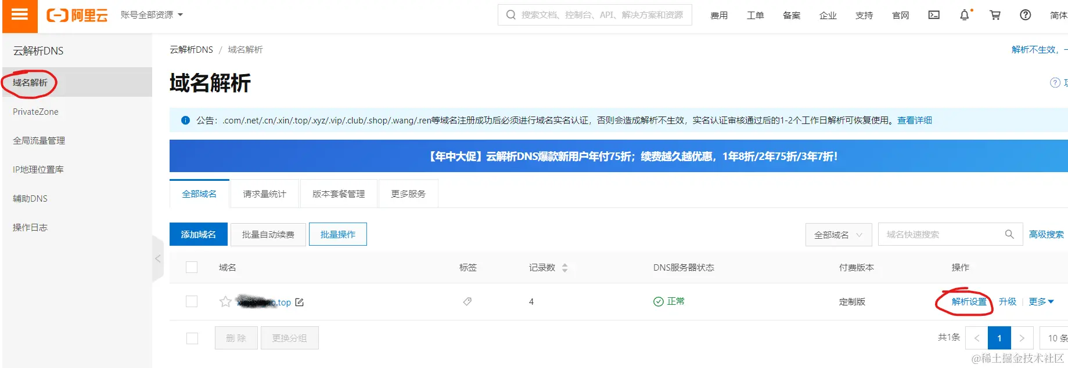Open the help question mark icon

(x=1026, y=15)
